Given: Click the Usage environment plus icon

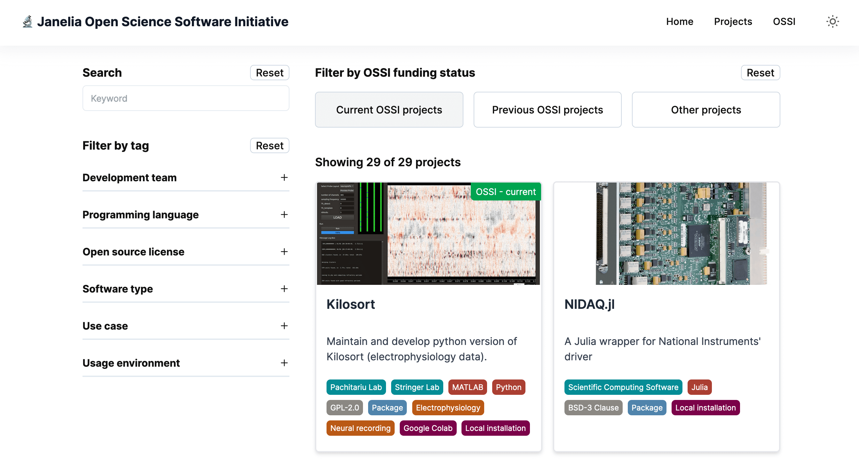Looking at the screenshot, I should point(284,363).
